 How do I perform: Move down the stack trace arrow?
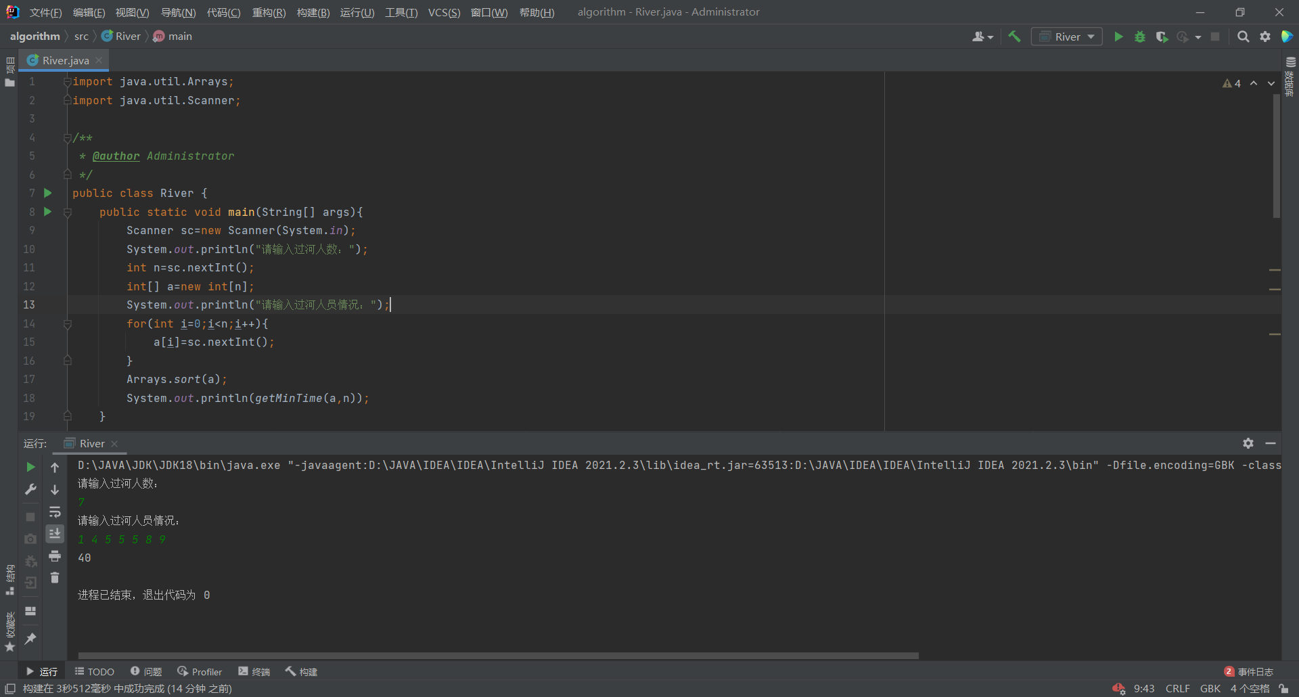pyautogui.click(x=55, y=489)
